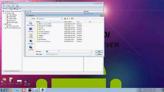Screen dimensions: 164x92
Task: Go to Recent Places in the places bar
Action: [x=31, y=24]
